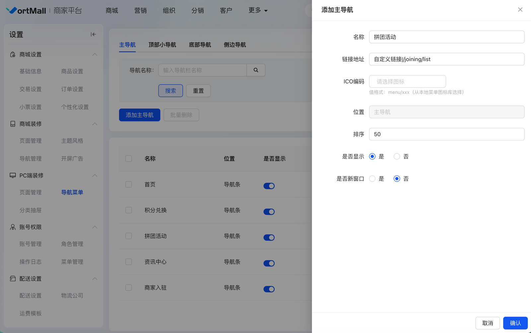The width and height of the screenshot is (531, 333).
Task: Toggle display switch for 首页
Action: 269,186
